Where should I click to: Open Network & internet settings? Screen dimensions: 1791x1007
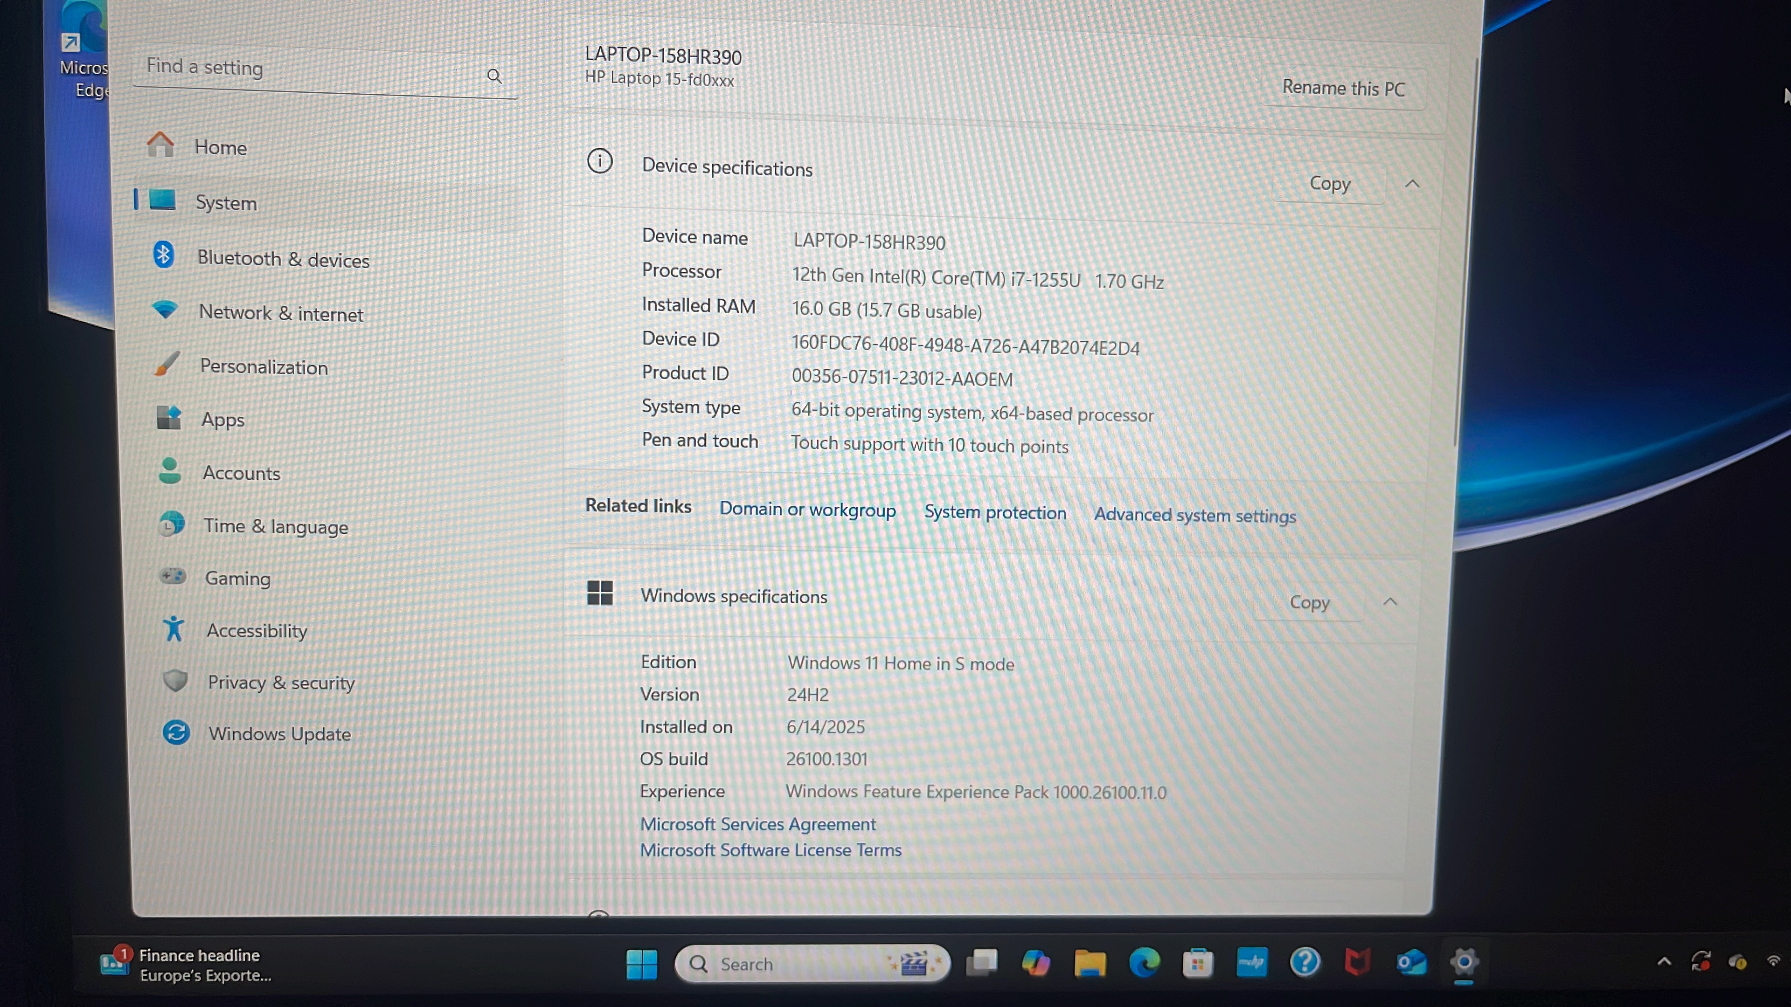tap(280, 313)
